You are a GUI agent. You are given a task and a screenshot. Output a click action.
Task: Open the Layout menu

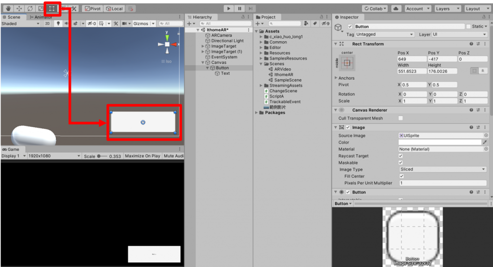point(477,9)
